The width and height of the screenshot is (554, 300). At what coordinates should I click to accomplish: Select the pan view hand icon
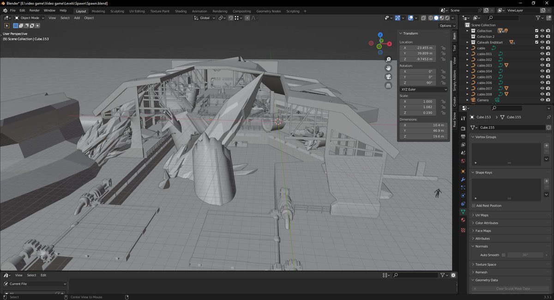pyautogui.click(x=389, y=68)
